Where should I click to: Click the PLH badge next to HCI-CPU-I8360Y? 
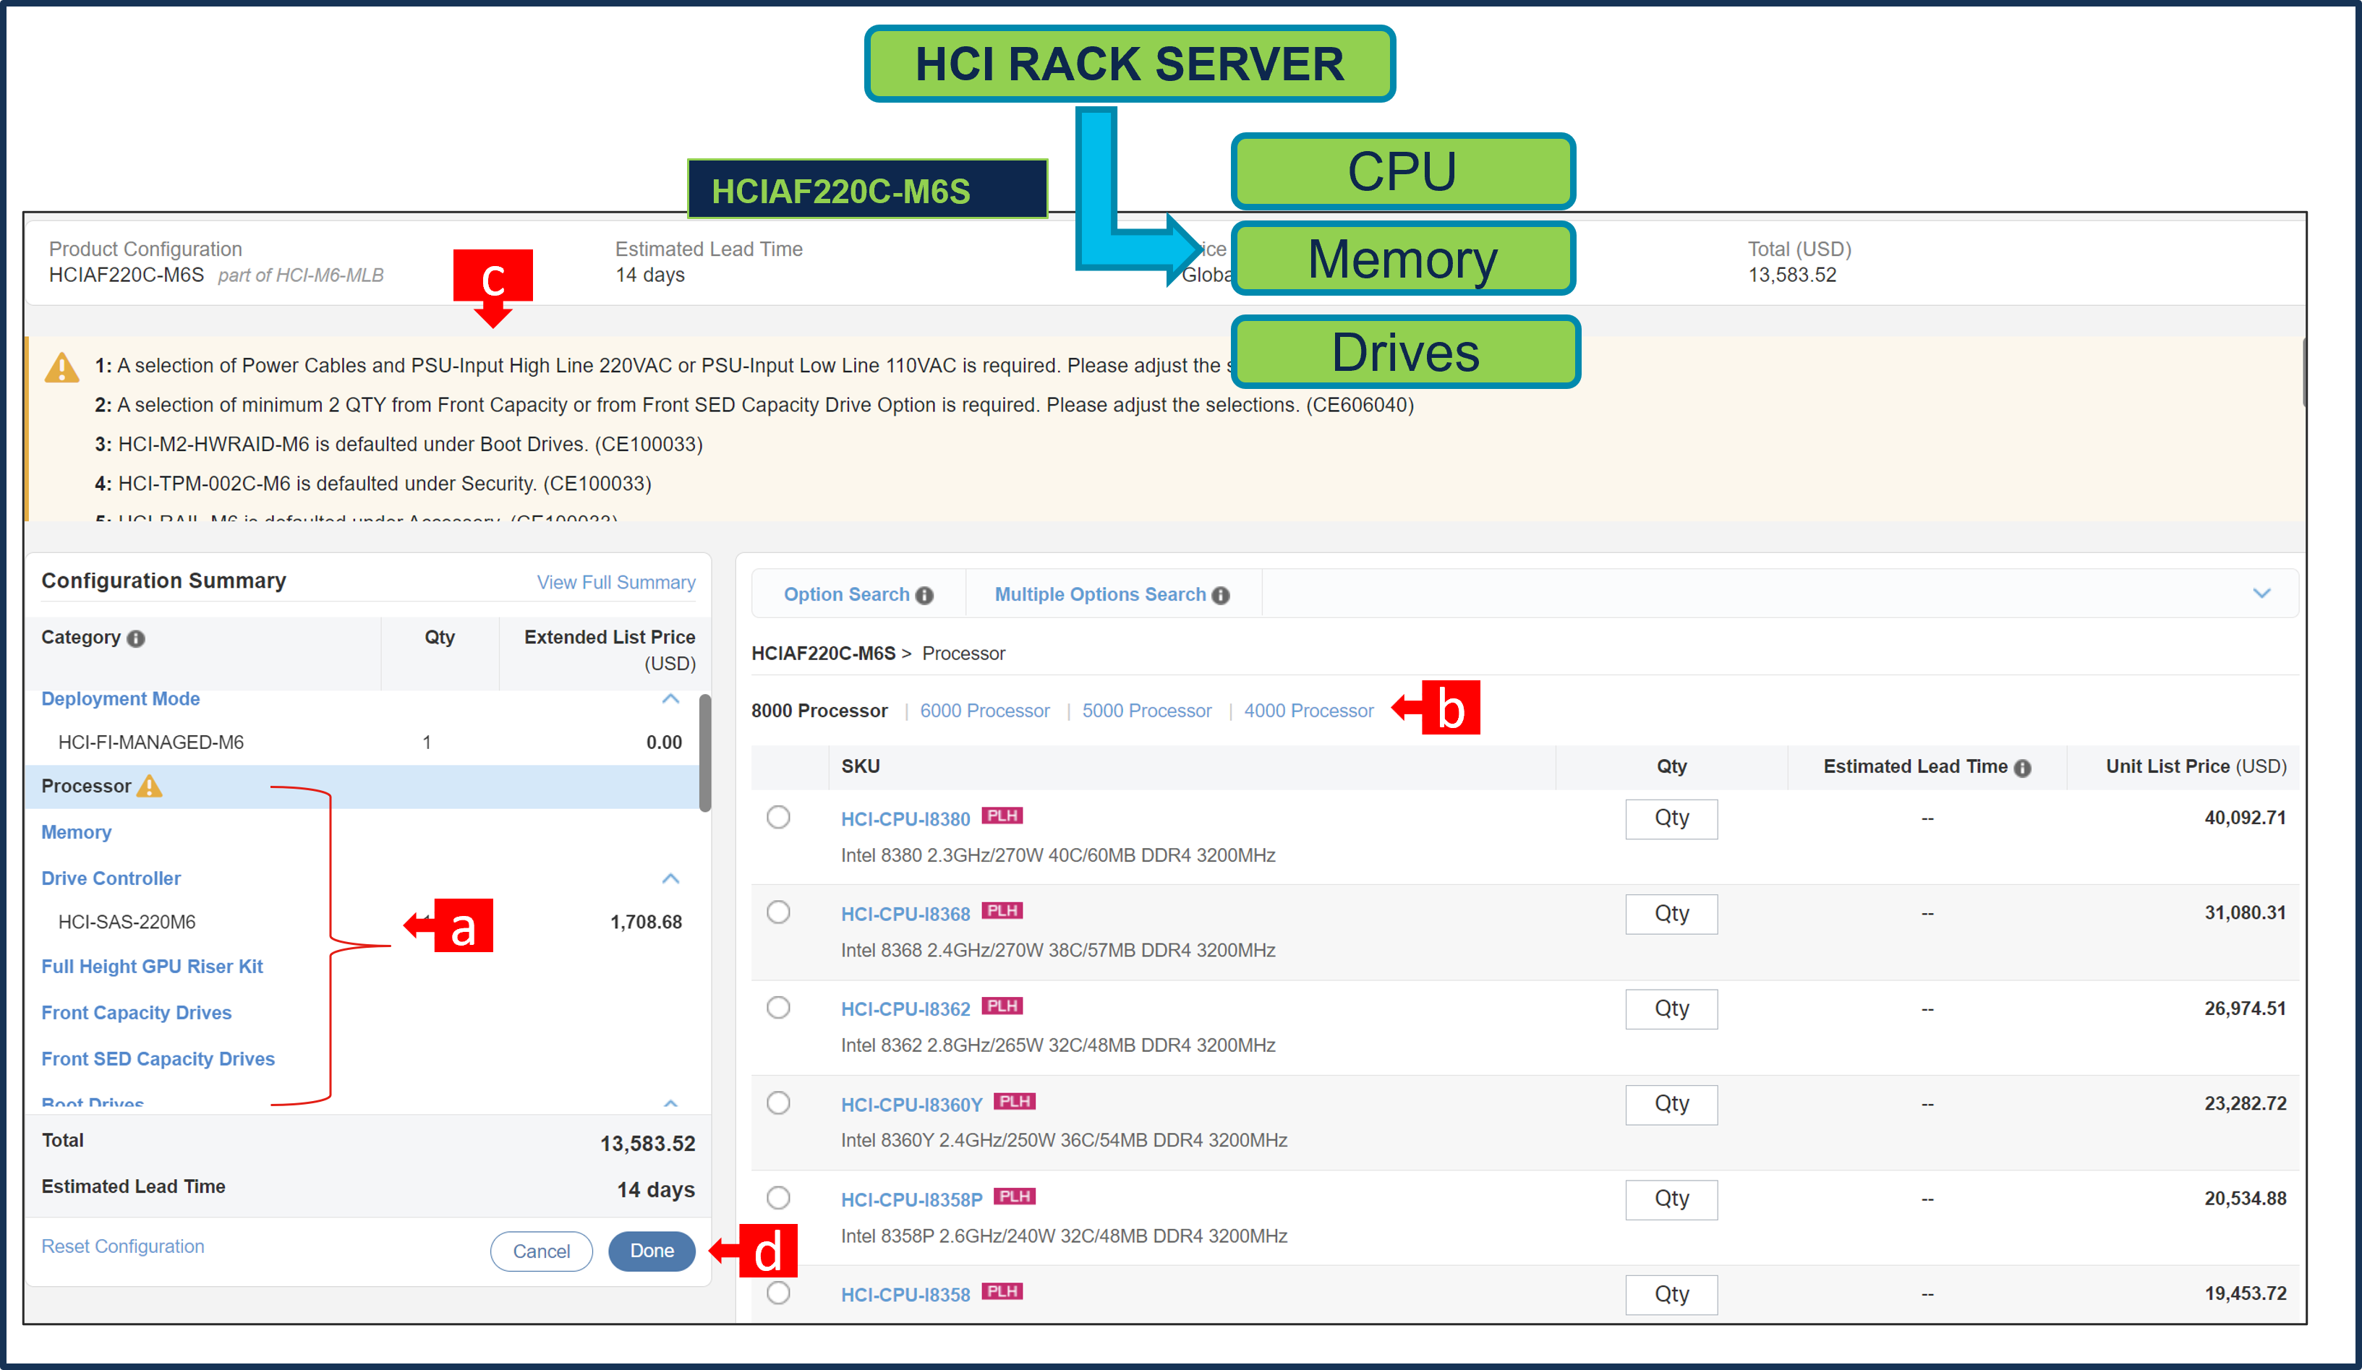point(1014,1101)
